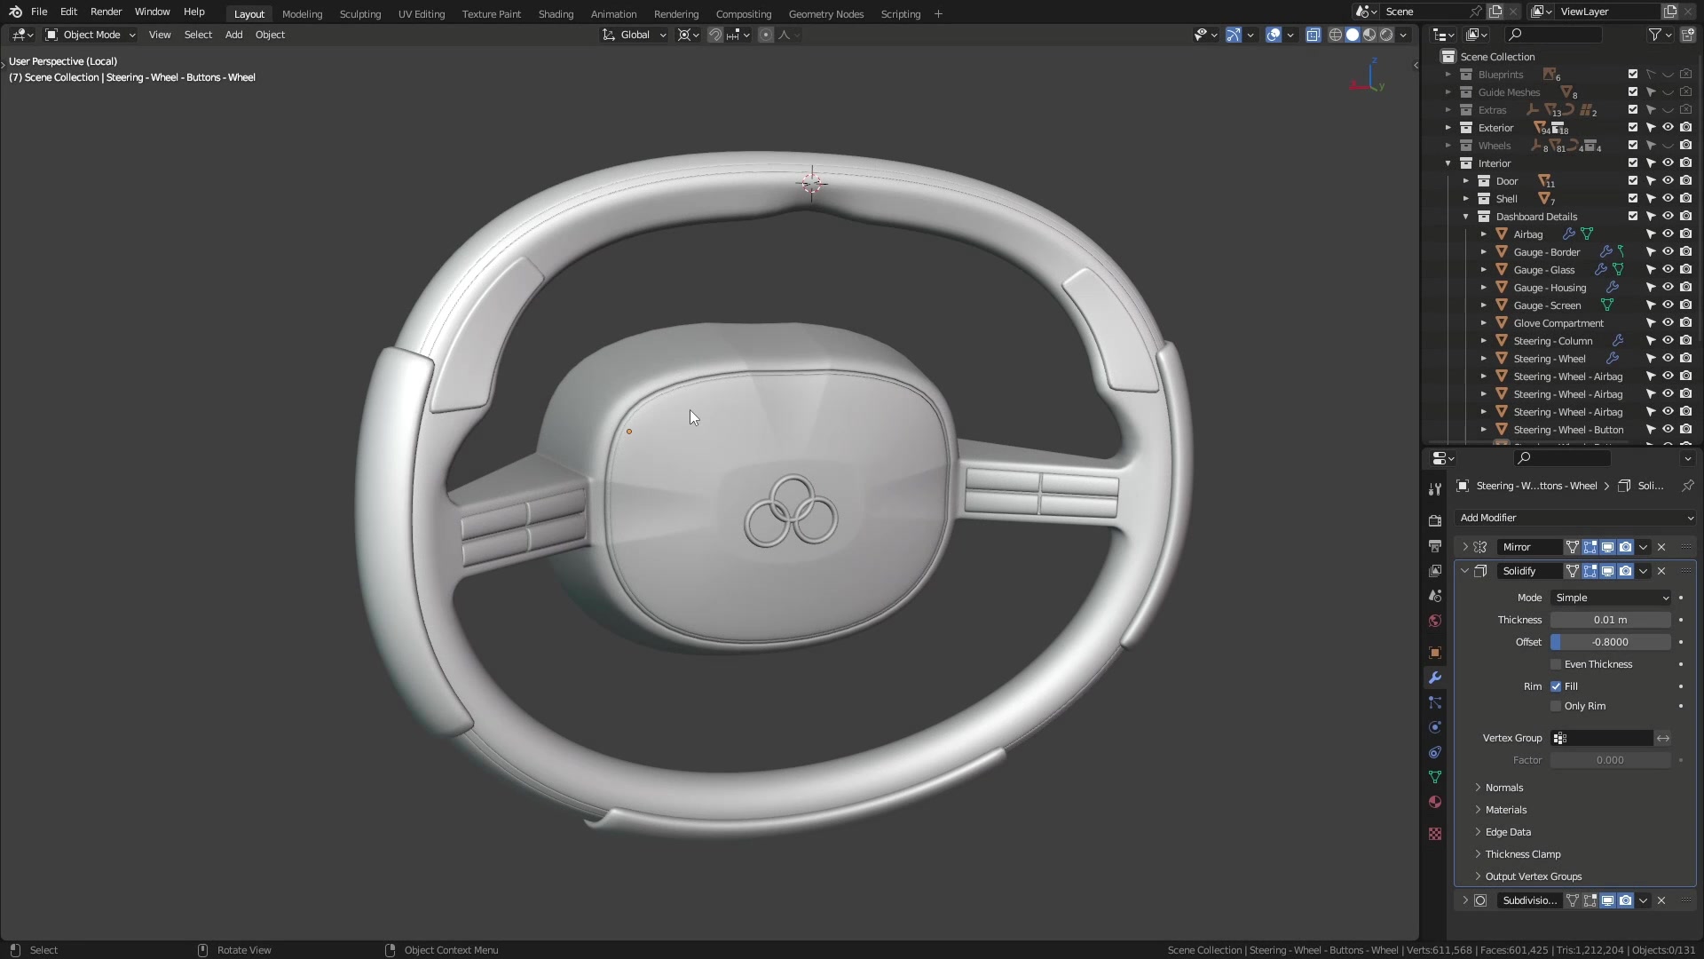The width and height of the screenshot is (1704, 959).
Task: Open the Scene properties tab
Action: tap(1435, 596)
